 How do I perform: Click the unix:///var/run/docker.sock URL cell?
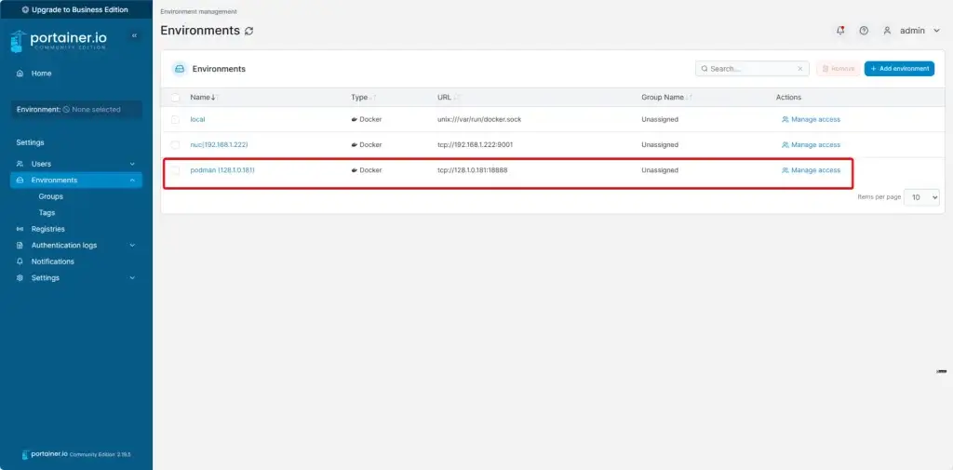[479, 120]
